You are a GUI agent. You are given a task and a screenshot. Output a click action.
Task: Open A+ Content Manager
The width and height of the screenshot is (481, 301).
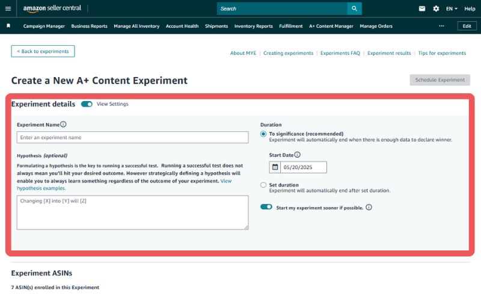(x=331, y=26)
